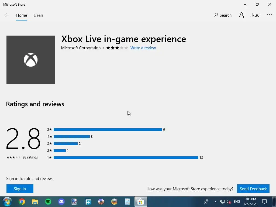
Task: Click the Send Feedback button
Action: [x=253, y=189]
